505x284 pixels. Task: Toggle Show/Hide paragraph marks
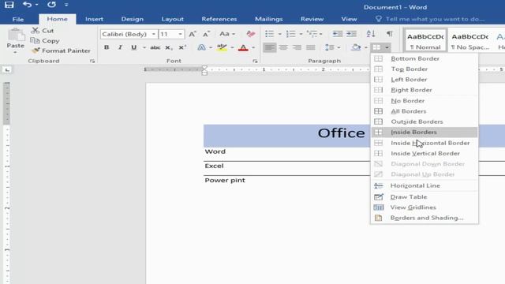389,34
